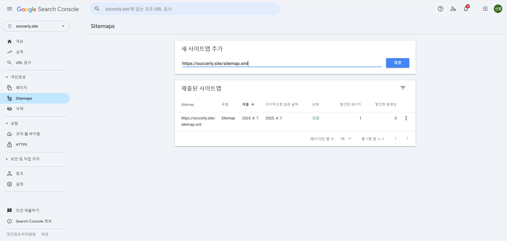Open the notifications bell
507x241 pixels.
click(466, 9)
